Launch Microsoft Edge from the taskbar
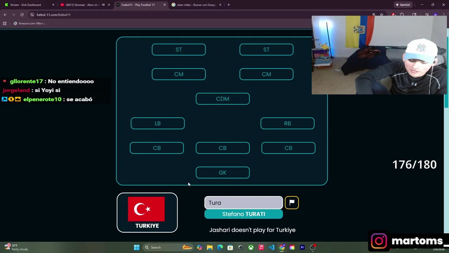This screenshot has height=253, width=449. pos(220,247)
